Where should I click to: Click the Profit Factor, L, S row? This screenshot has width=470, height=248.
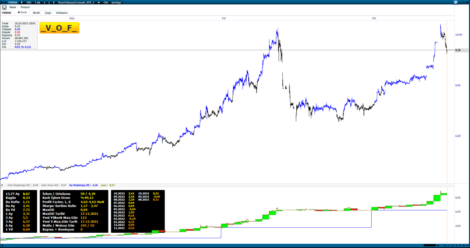coord(74,201)
